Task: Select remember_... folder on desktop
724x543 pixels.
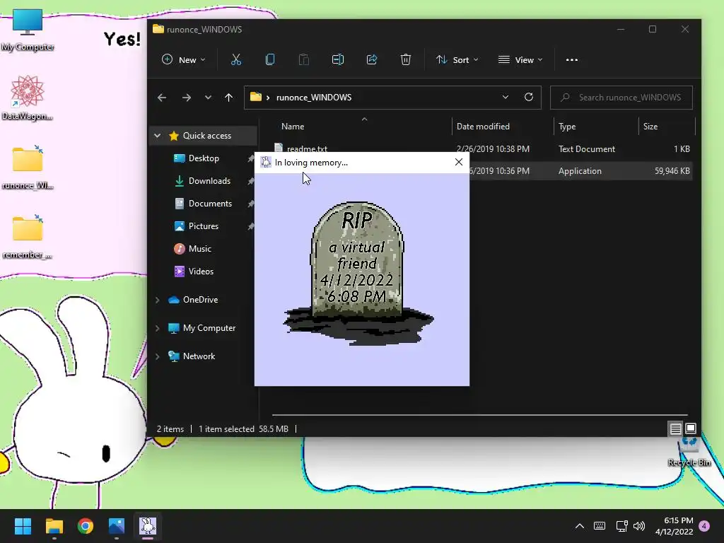Action: [28, 236]
